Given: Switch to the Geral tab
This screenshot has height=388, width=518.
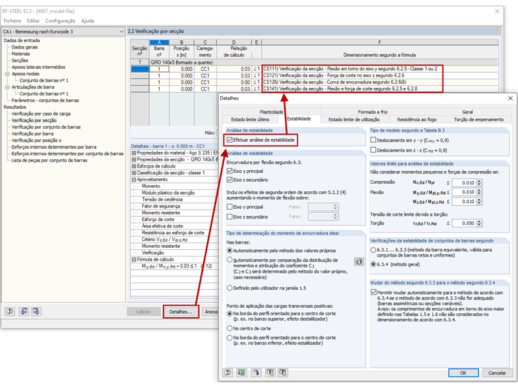Looking at the screenshot, I should coord(468,112).
